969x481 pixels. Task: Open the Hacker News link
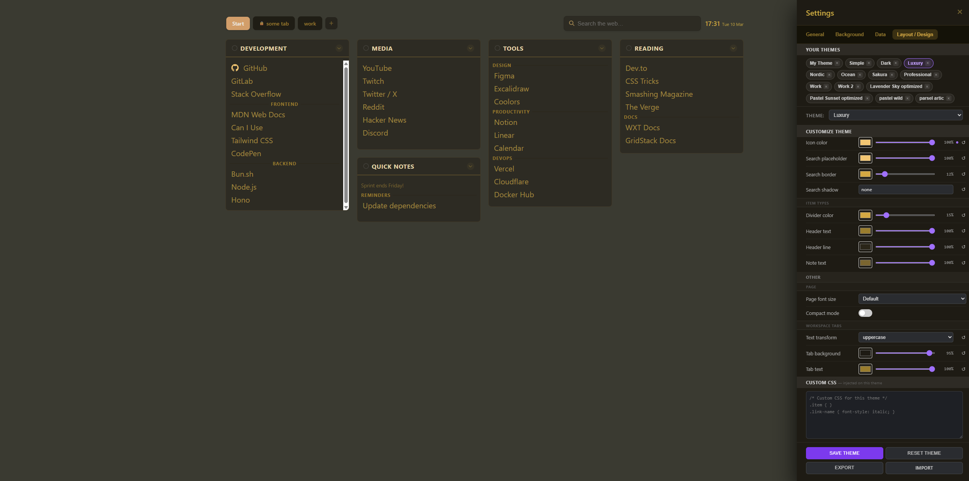pos(384,120)
